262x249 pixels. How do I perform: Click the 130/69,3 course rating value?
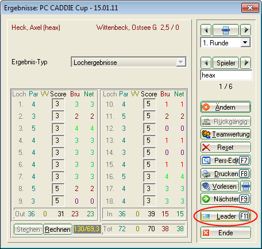[87, 229]
